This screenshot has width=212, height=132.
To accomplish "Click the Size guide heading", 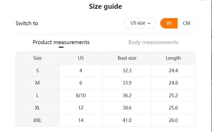I will click(x=105, y=6).
